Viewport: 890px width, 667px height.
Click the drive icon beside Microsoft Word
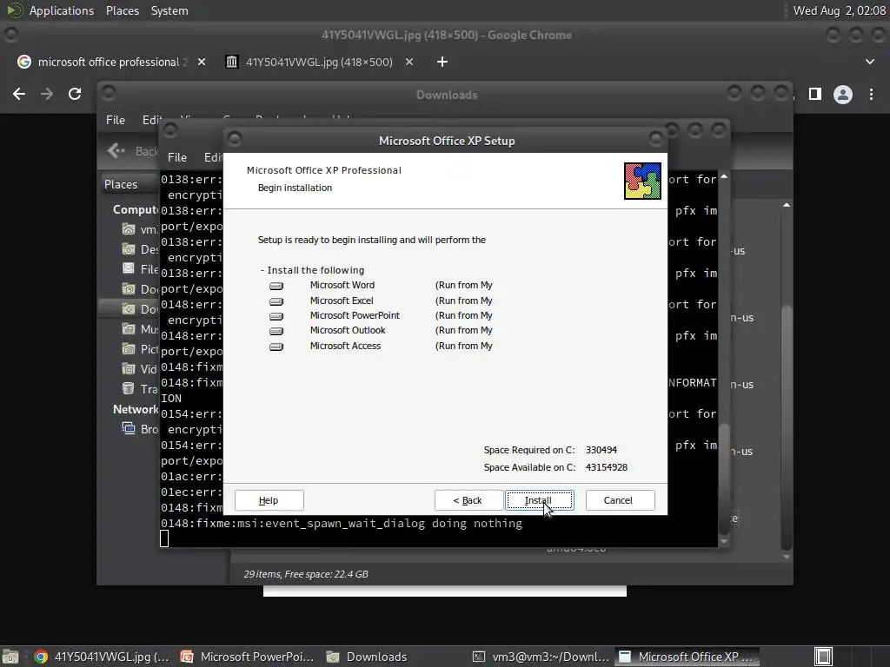(276, 286)
